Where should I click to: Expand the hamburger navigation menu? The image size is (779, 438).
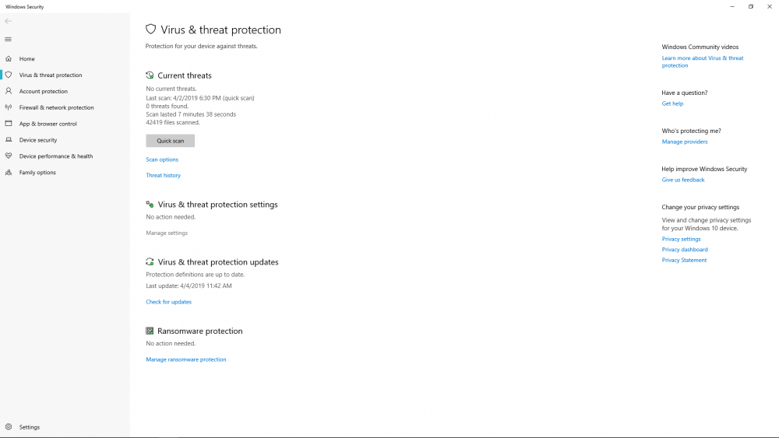(x=8, y=39)
